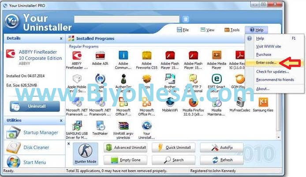The image size is (306, 177).
Task: Choose Check for updates menu entry
Action: tap(272, 72)
